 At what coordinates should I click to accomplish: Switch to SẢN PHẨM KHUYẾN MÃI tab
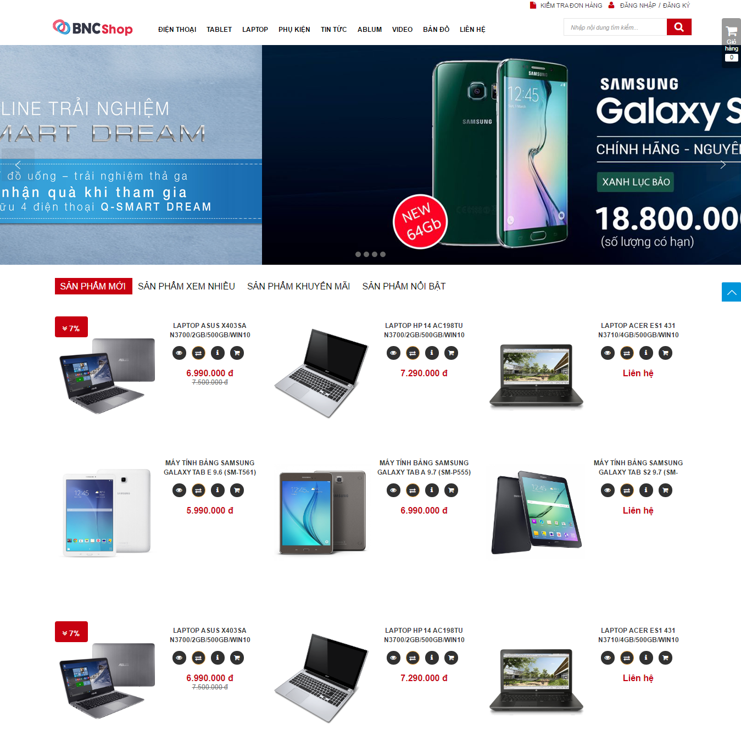[298, 286]
